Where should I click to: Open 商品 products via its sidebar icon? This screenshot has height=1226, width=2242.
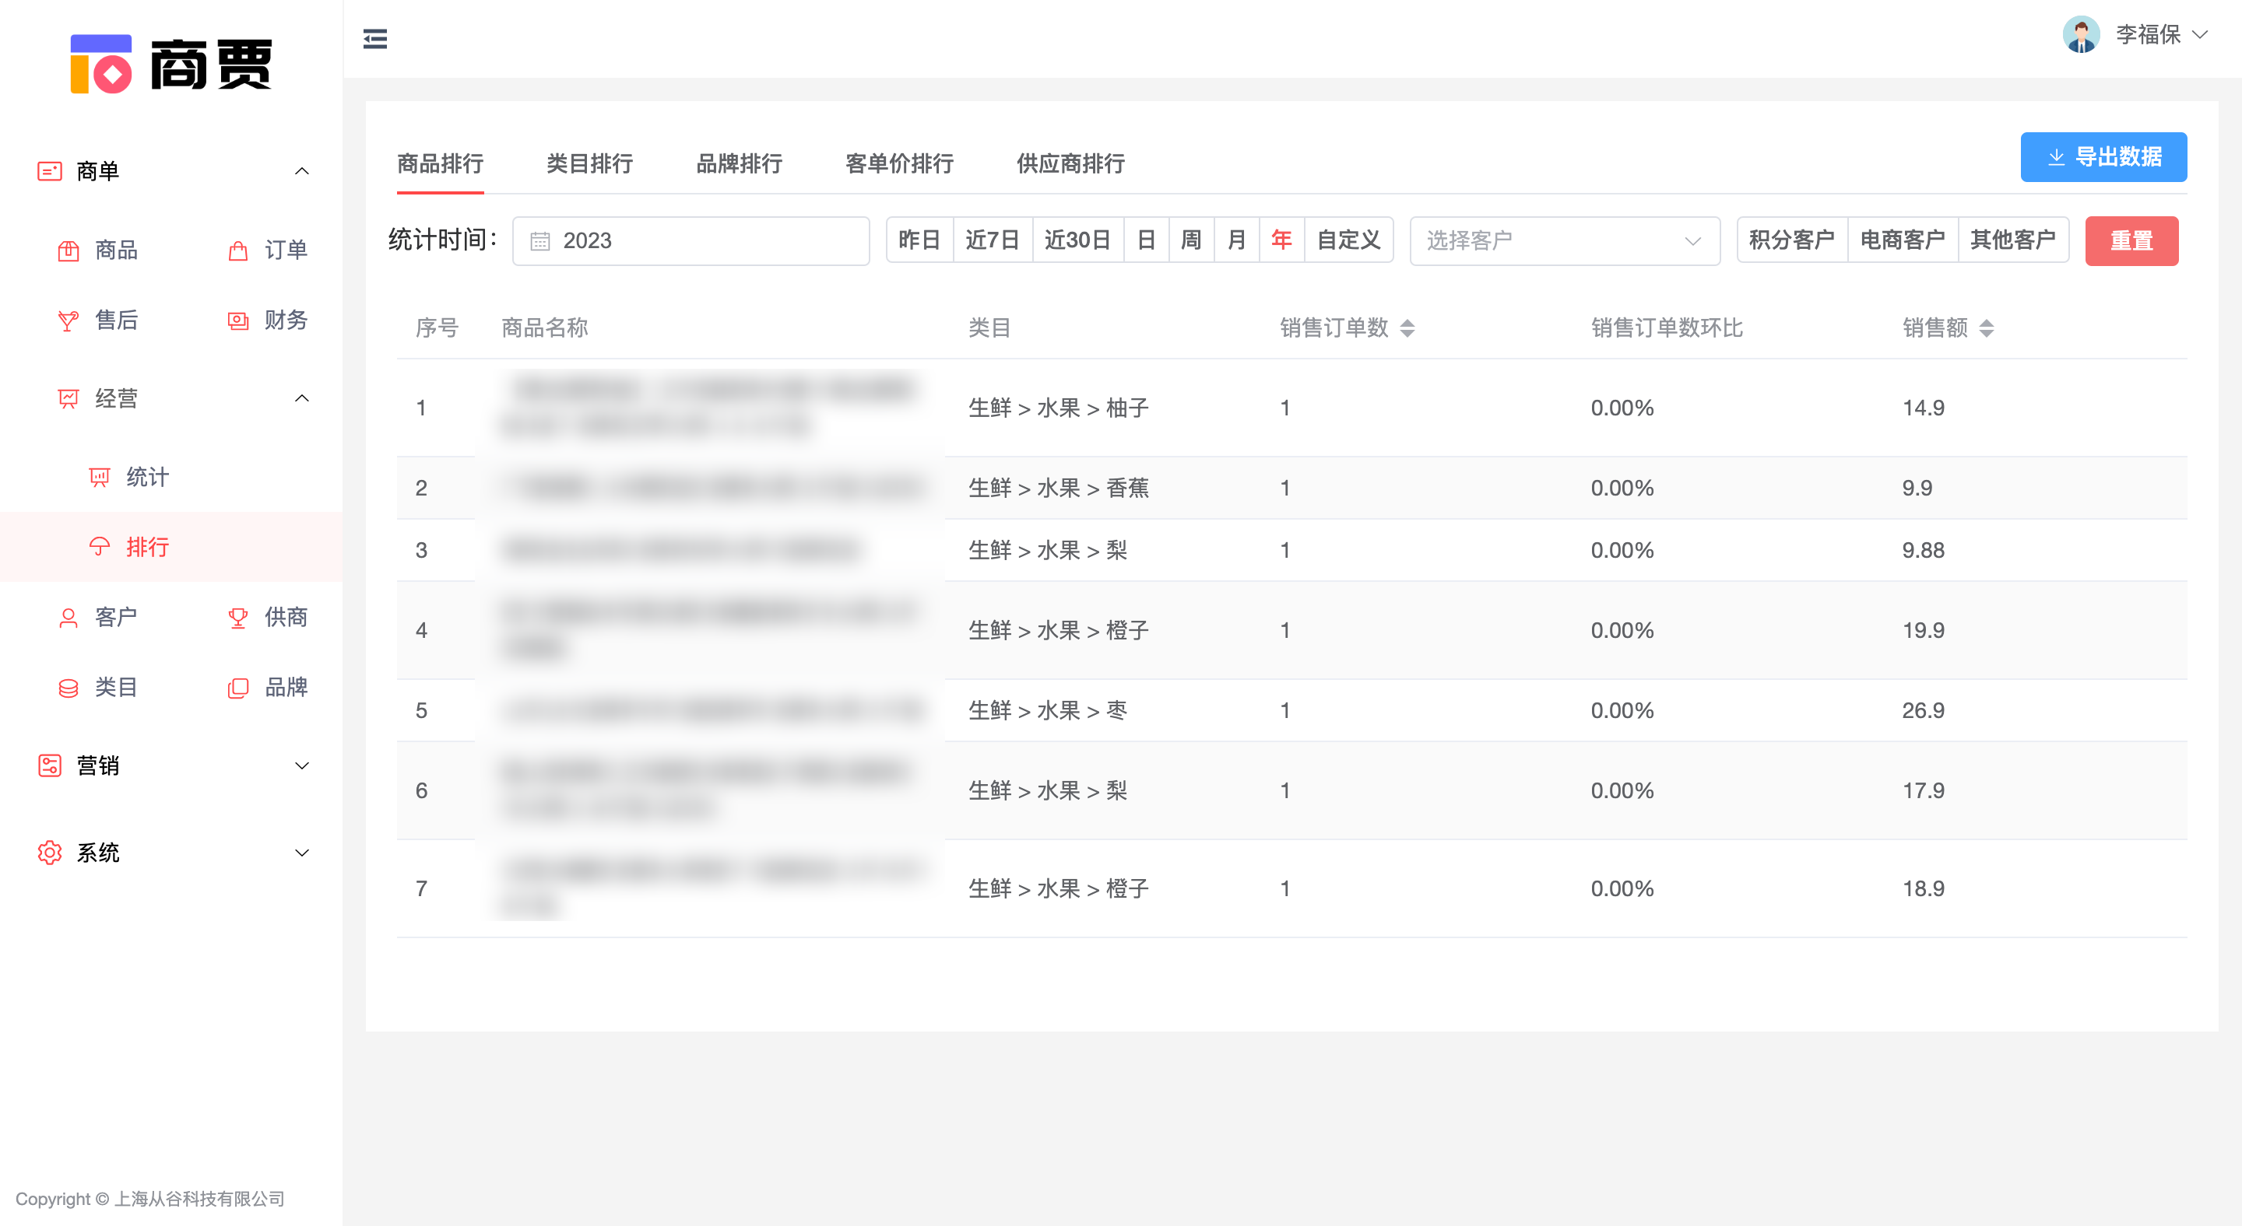click(x=68, y=250)
